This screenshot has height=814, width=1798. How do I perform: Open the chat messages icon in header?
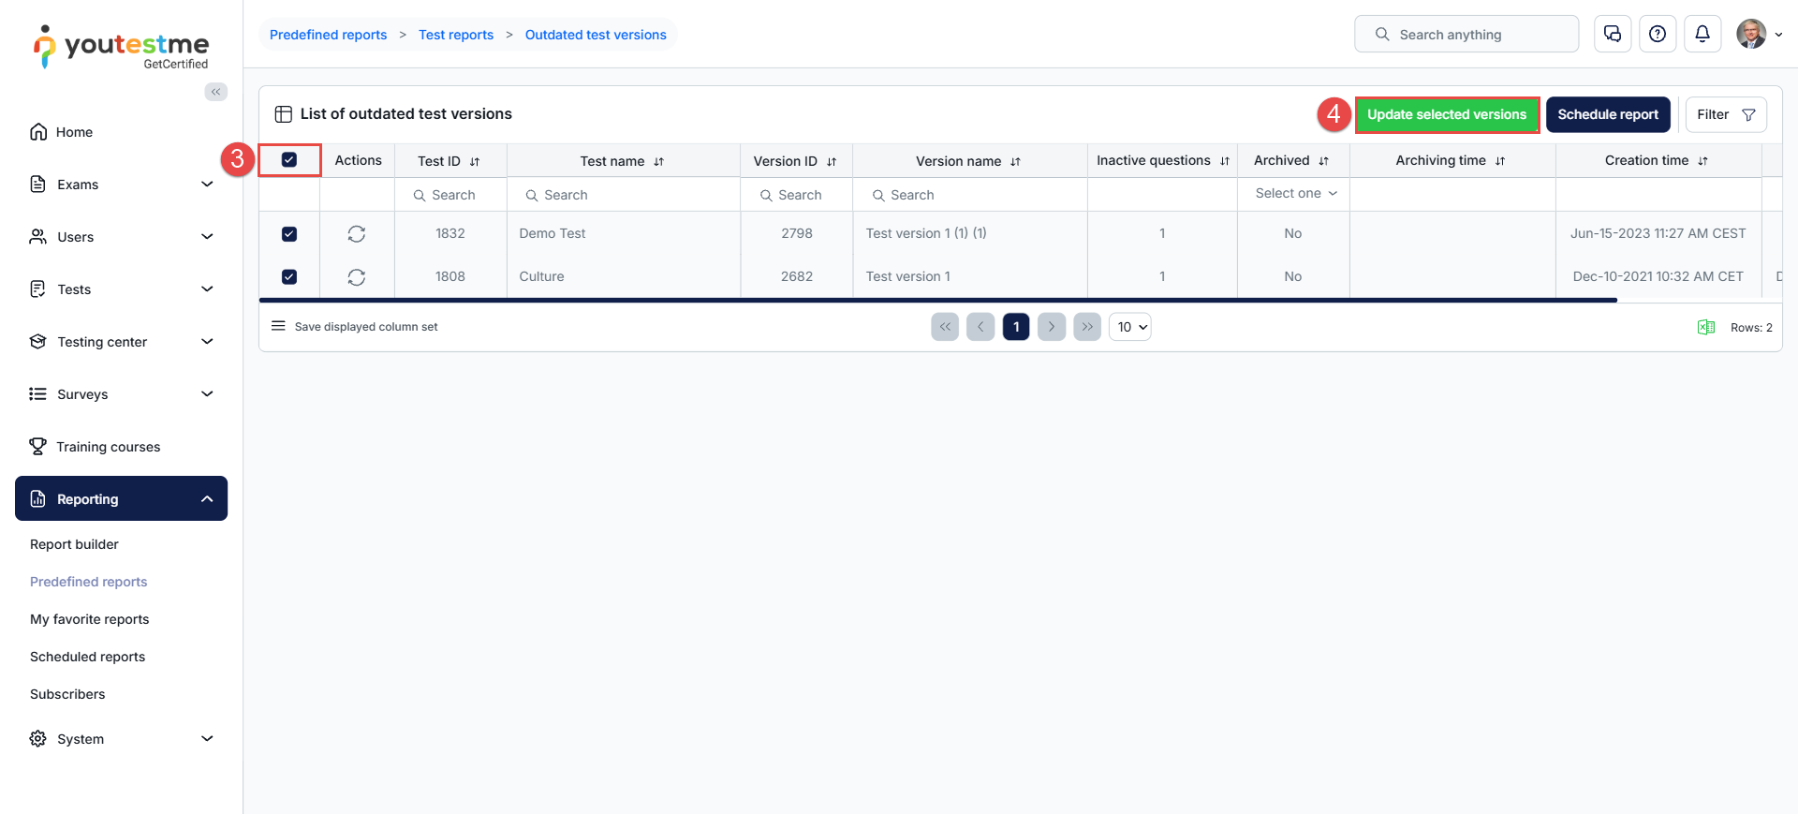(1613, 34)
